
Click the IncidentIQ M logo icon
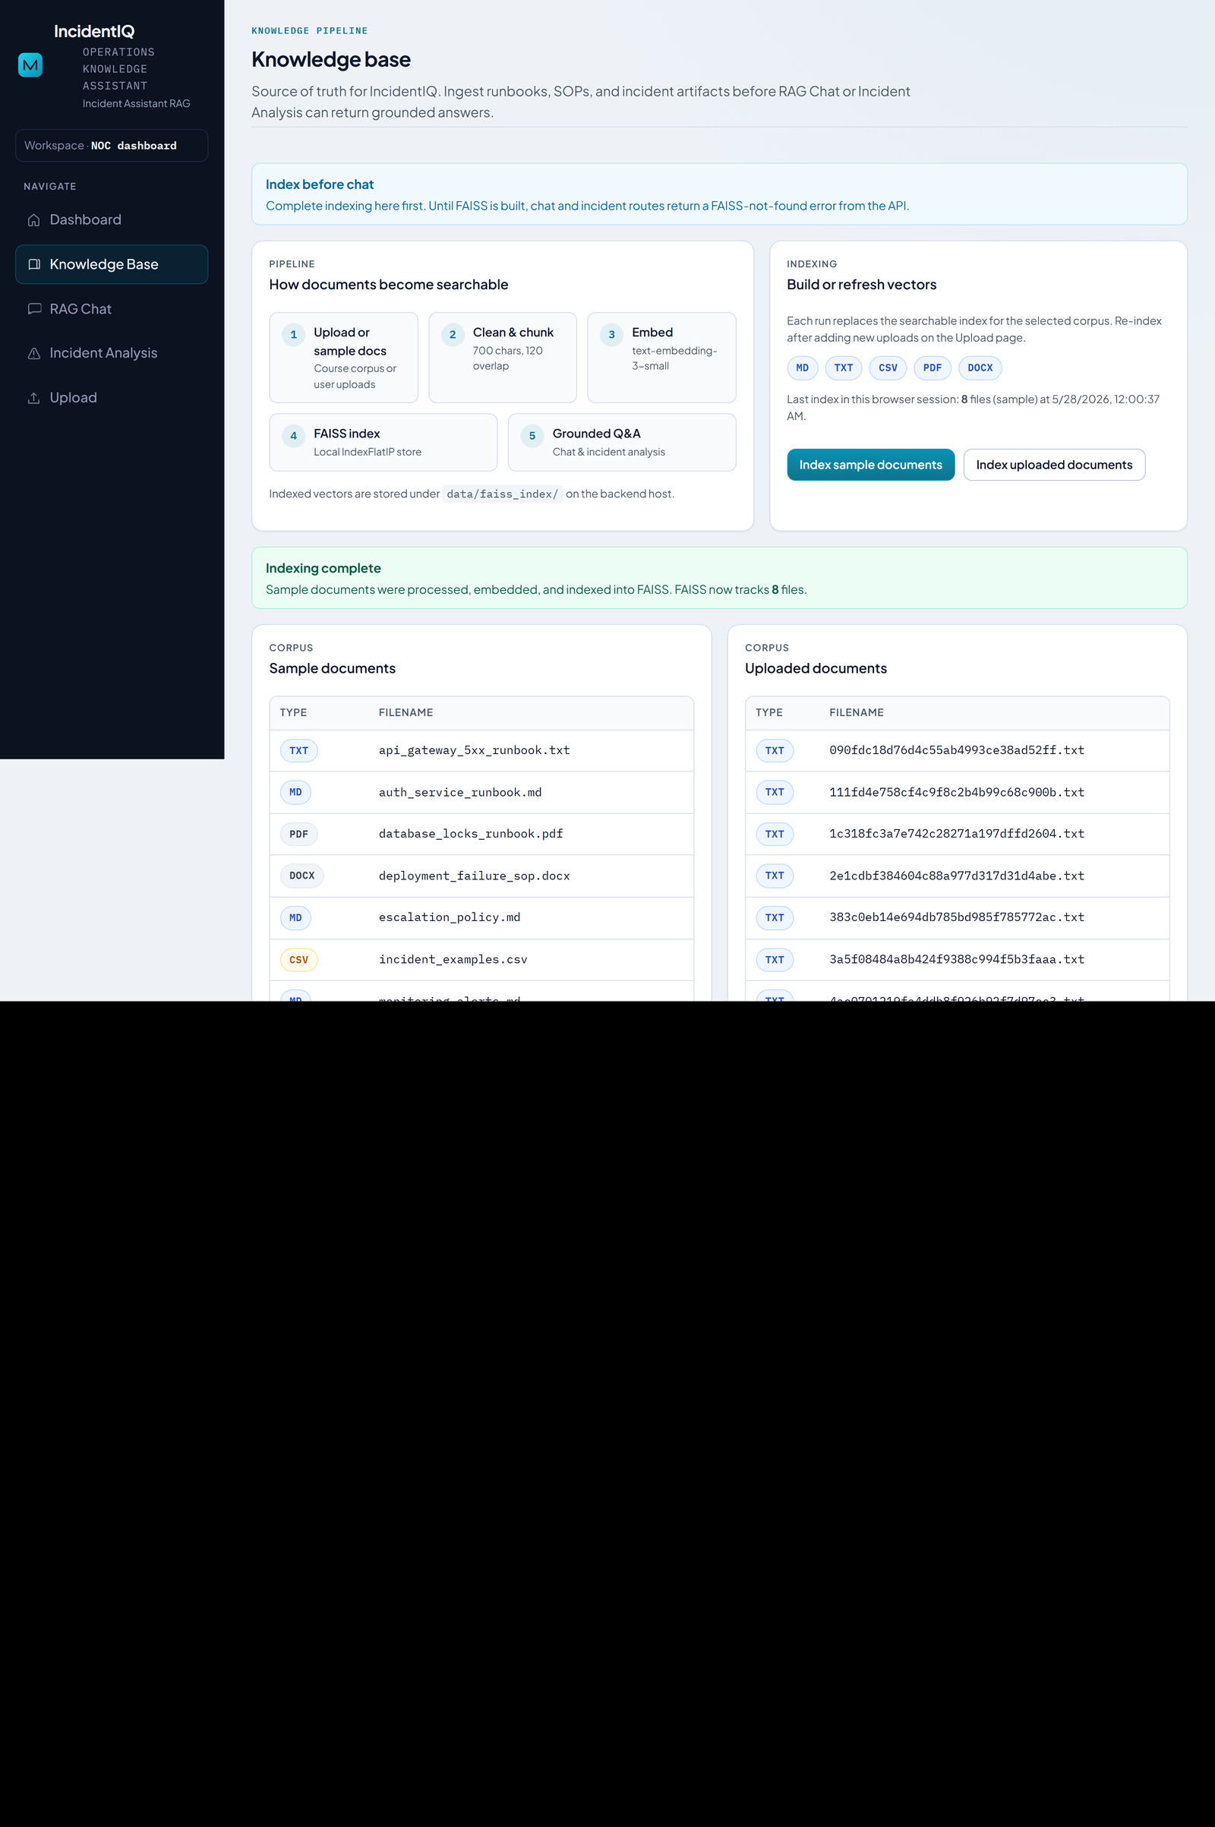coord(30,65)
